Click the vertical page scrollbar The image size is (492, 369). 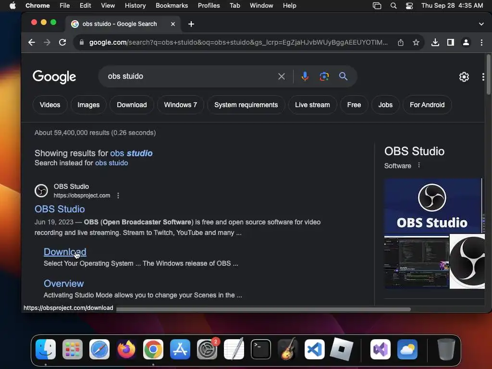pyautogui.click(x=489, y=74)
